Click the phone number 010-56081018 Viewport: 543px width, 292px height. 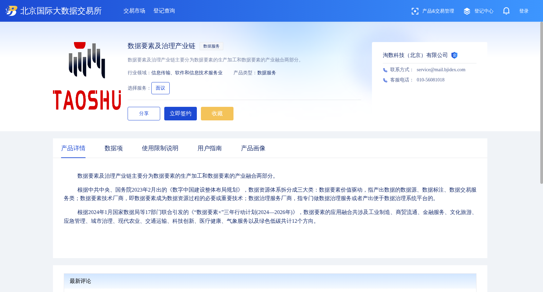click(x=430, y=80)
